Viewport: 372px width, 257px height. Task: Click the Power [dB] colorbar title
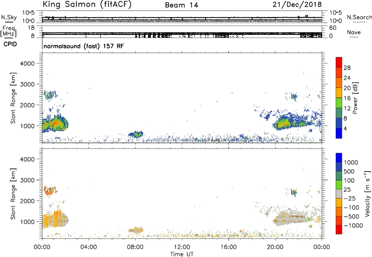(355, 98)
